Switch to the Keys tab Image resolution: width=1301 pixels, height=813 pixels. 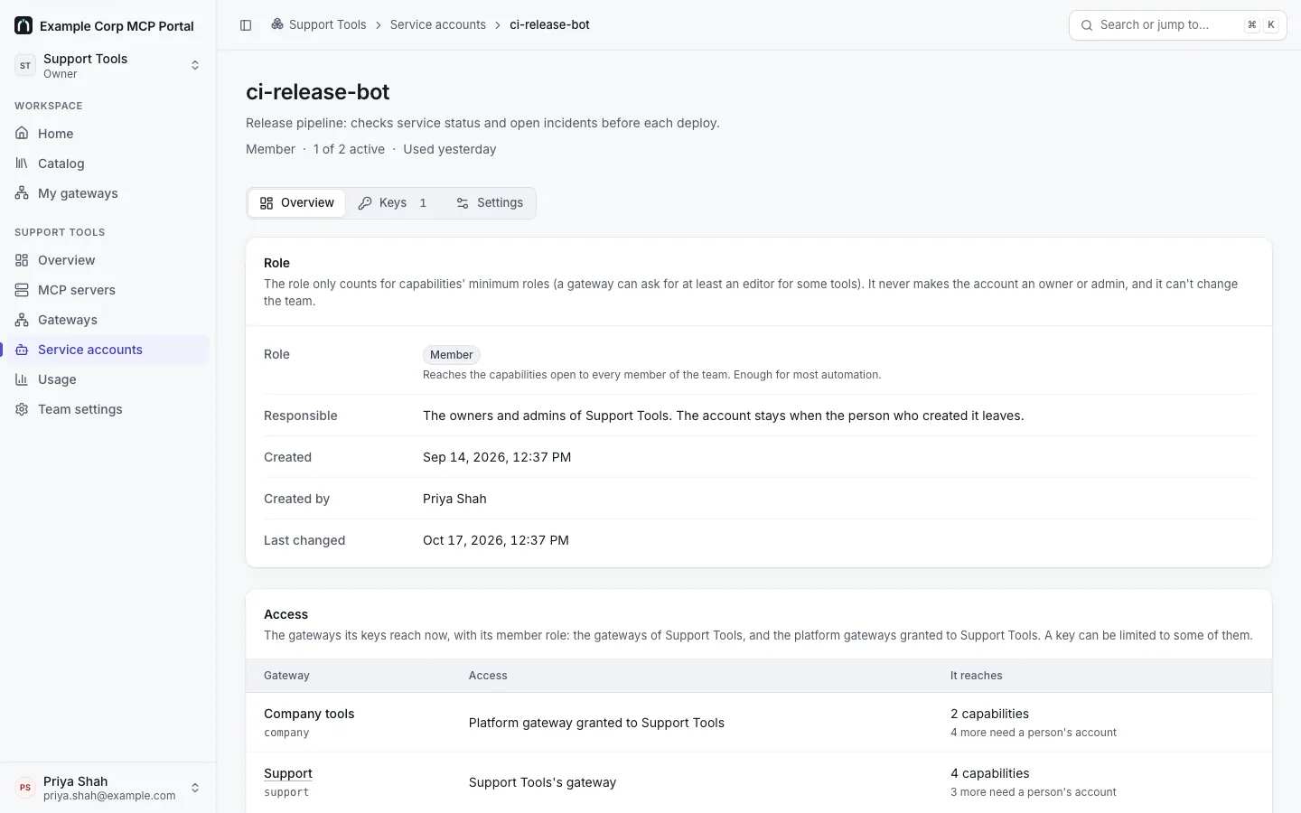tap(393, 203)
